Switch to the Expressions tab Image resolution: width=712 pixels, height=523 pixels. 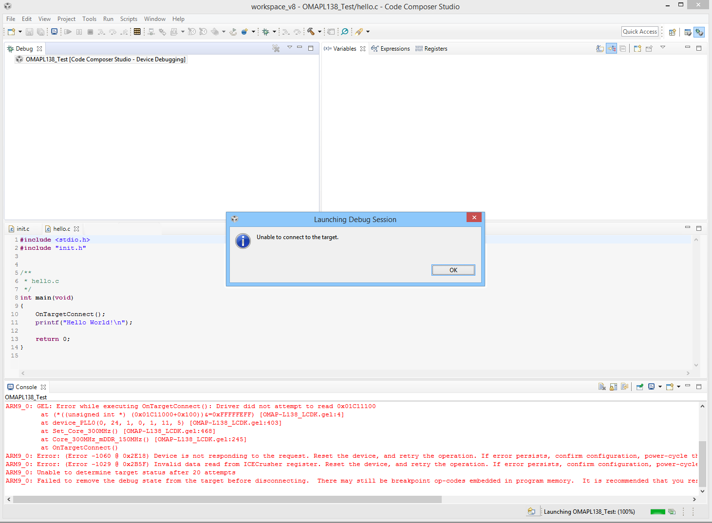coord(391,49)
